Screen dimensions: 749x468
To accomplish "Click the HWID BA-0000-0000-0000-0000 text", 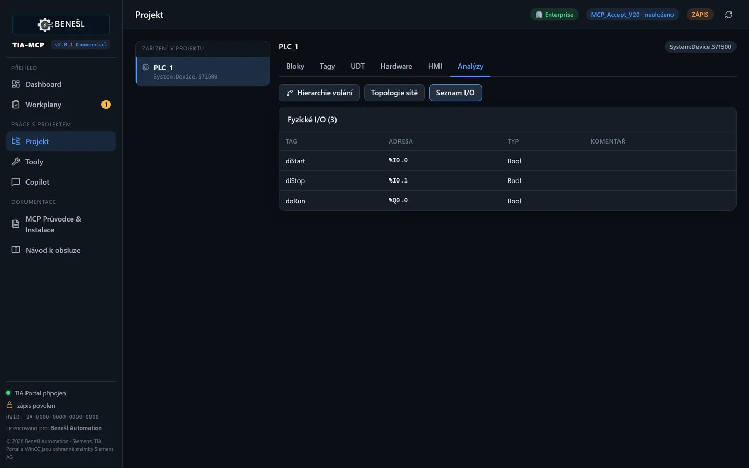I will 53,417.
